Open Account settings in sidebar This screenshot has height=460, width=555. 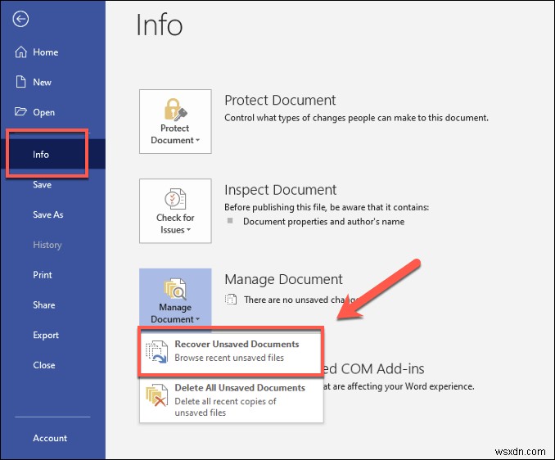(52, 438)
